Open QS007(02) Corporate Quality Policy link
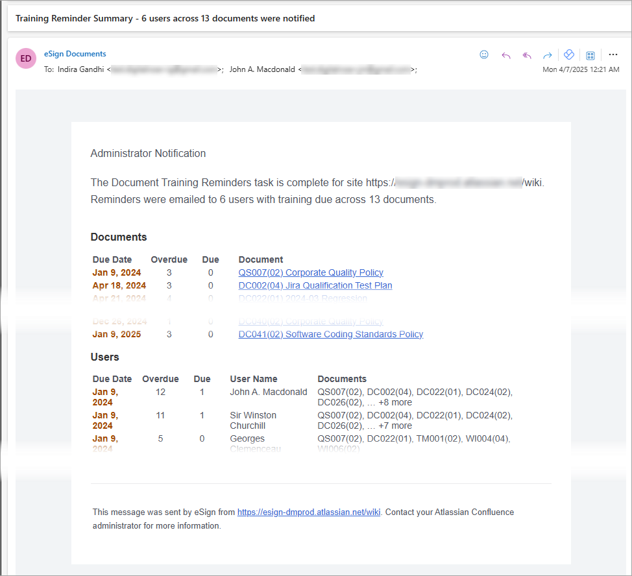Screen dimensions: 632x576 click(x=311, y=272)
